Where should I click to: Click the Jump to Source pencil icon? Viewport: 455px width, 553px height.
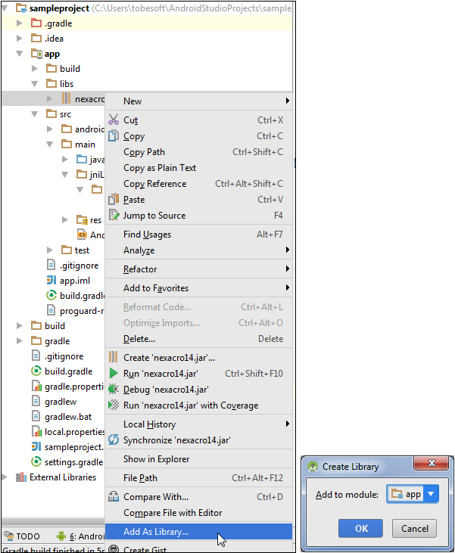(114, 215)
